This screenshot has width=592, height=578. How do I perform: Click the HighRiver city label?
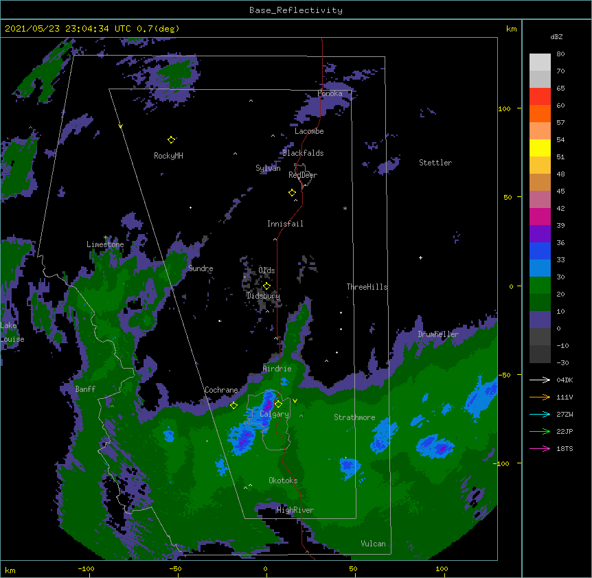(295, 510)
